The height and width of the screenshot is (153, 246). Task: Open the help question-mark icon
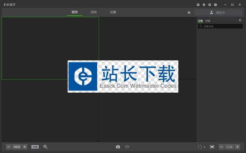215,5
